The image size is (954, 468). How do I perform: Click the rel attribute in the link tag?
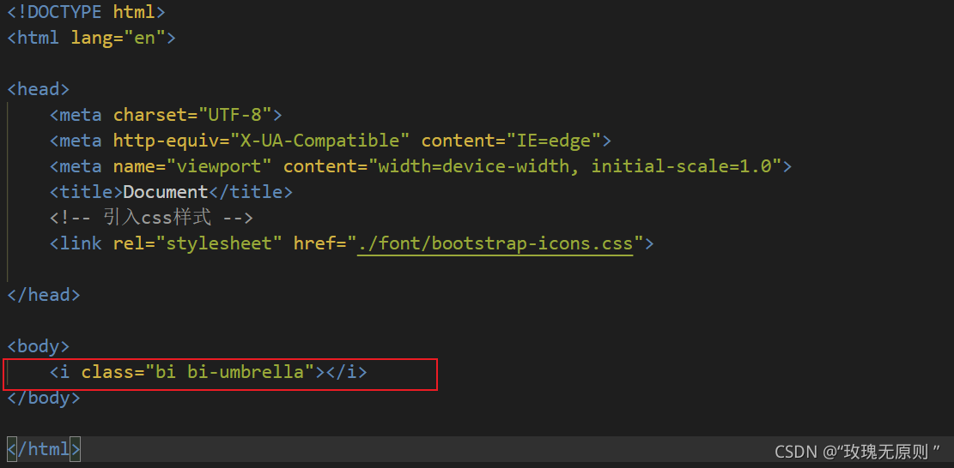tap(129, 244)
